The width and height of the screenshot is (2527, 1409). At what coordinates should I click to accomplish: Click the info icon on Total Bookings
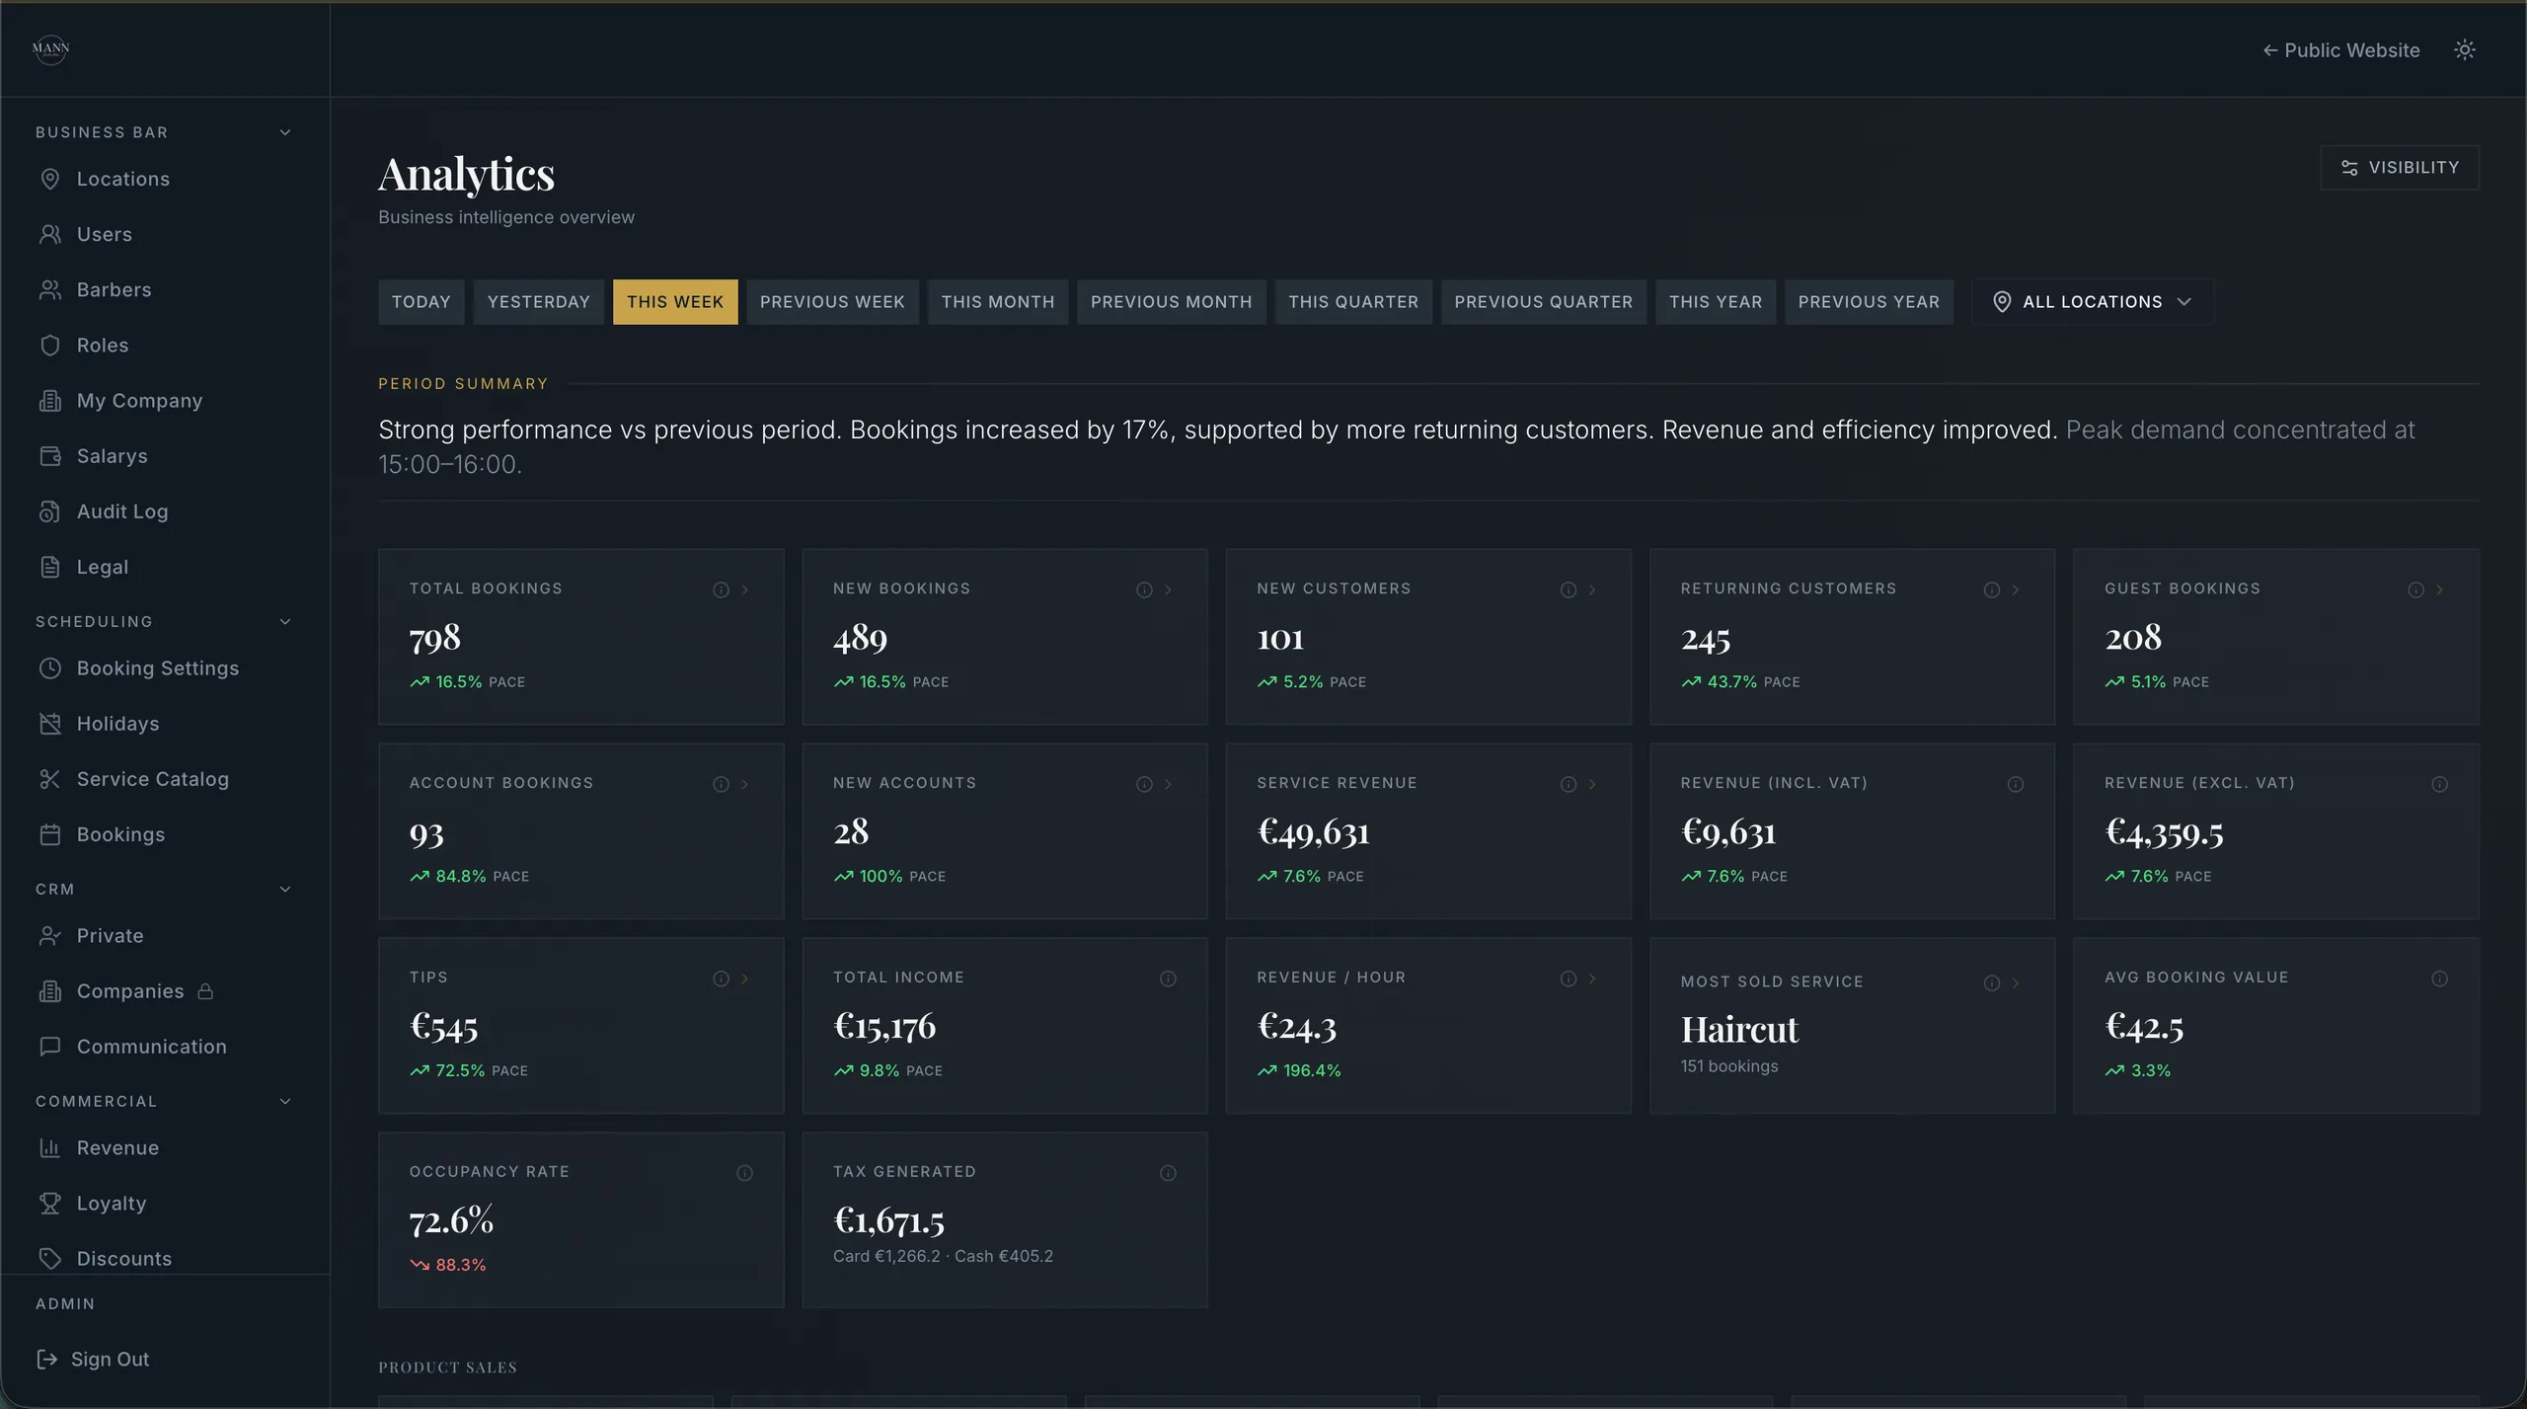tap(721, 590)
